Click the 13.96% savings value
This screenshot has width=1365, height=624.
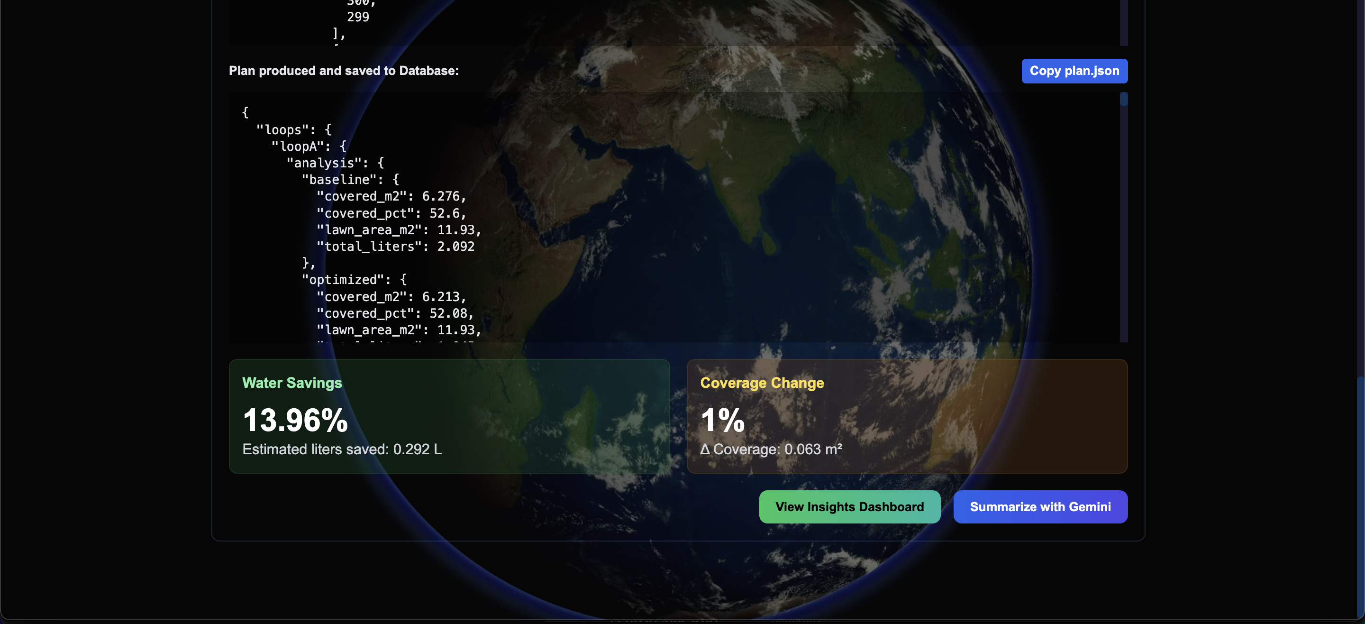pos(295,421)
